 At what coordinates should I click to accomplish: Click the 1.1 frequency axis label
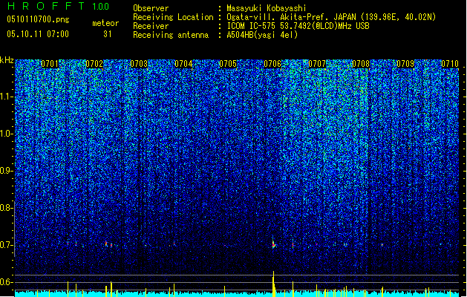[x=6, y=97]
